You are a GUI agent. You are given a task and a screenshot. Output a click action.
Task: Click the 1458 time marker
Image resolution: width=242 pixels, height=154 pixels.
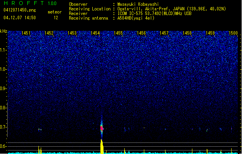(x=187, y=33)
